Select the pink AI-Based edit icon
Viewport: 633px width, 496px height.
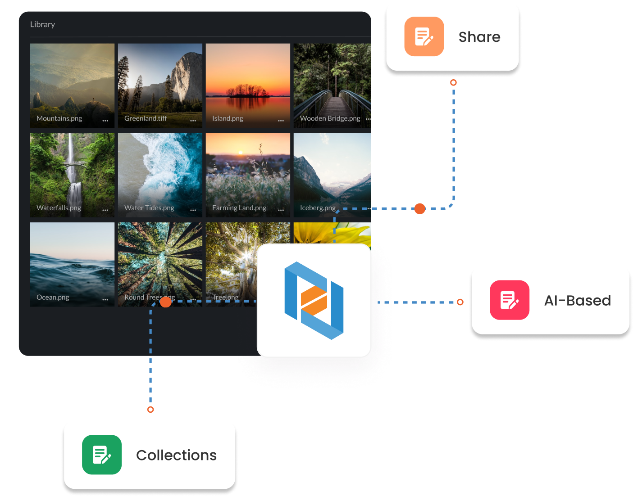510,300
